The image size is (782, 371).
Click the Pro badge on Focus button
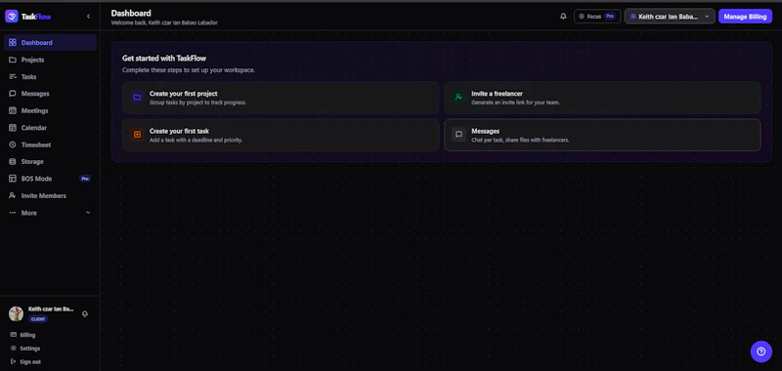pos(610,17)
